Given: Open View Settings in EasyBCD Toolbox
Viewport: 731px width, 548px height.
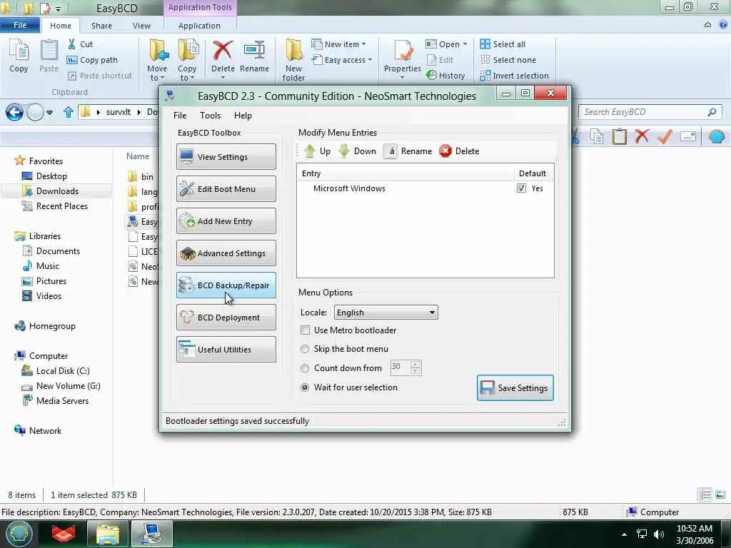Looking at the screenshot, I should [x=226, y=156].
